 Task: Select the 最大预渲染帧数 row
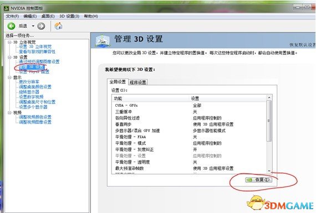coord(189,168)
